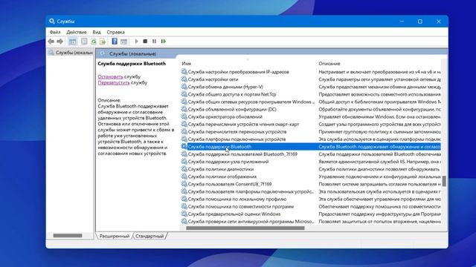
Task: Start the service with the play icon
Action: (x=136, y=42)
